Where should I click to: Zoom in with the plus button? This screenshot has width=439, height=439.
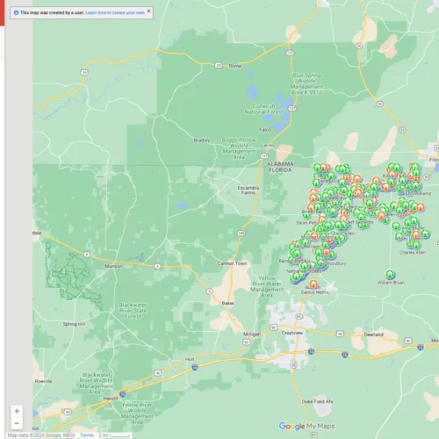click(17, 411)
